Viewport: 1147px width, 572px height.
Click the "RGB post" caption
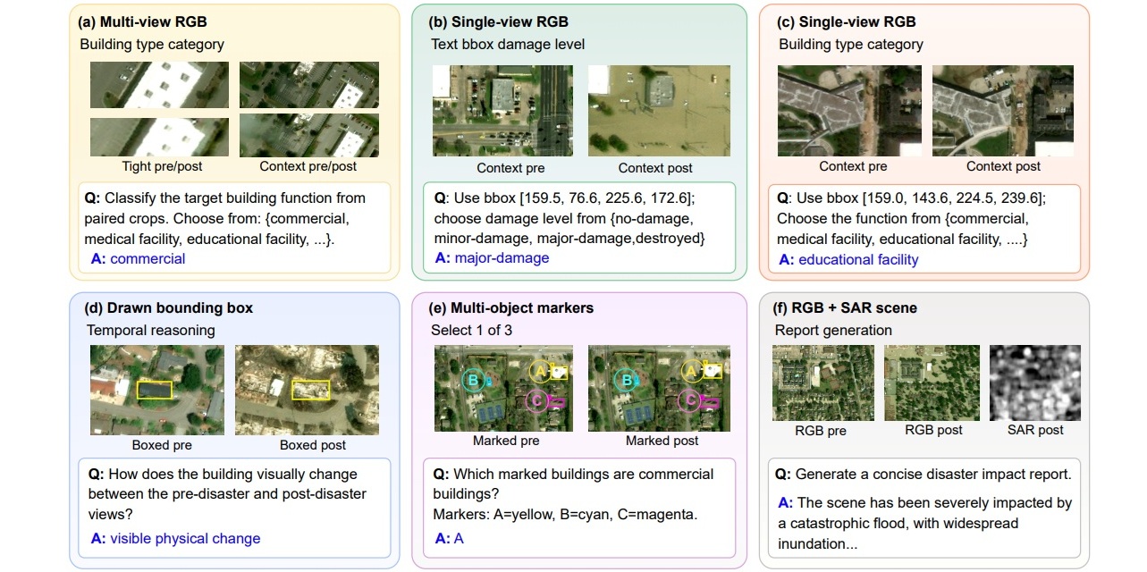coord(934,430)
